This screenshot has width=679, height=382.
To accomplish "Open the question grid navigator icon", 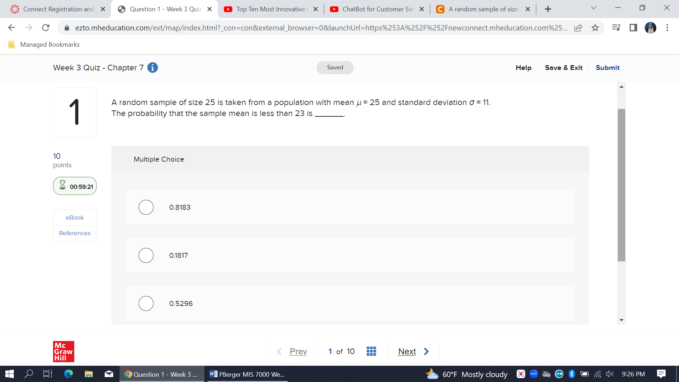I will pos(371,351).
